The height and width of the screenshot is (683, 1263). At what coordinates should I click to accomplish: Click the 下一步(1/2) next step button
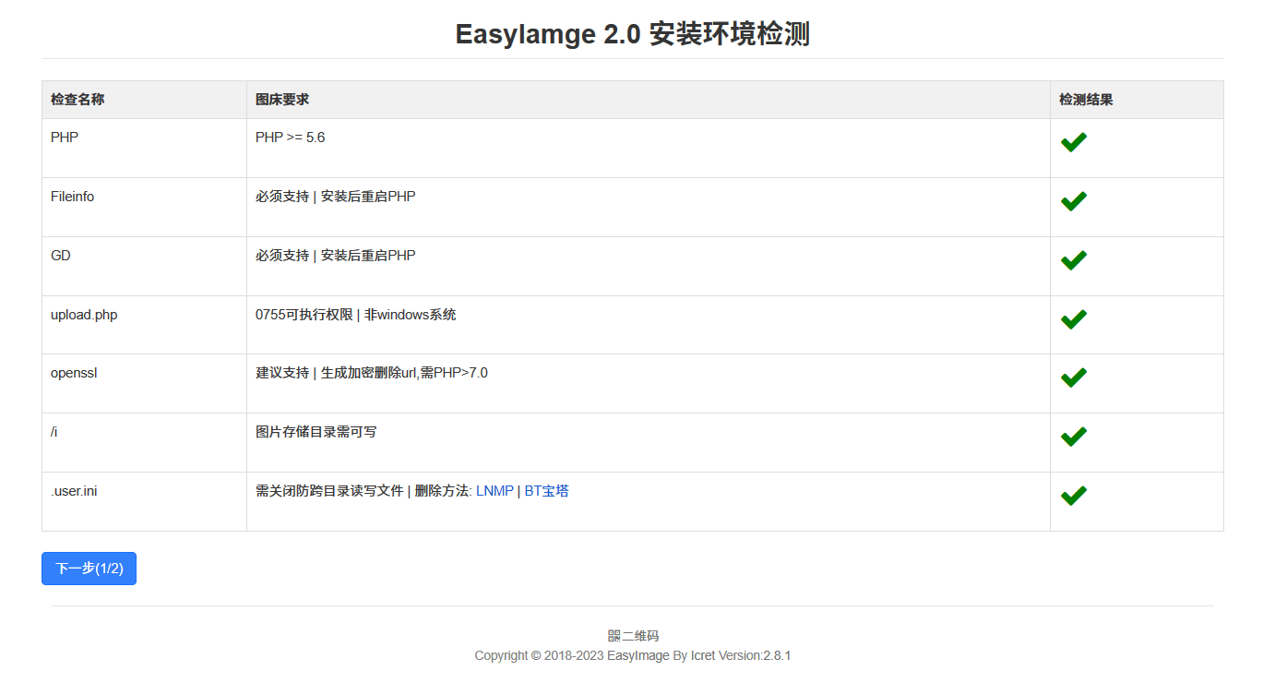click(89, 568)
